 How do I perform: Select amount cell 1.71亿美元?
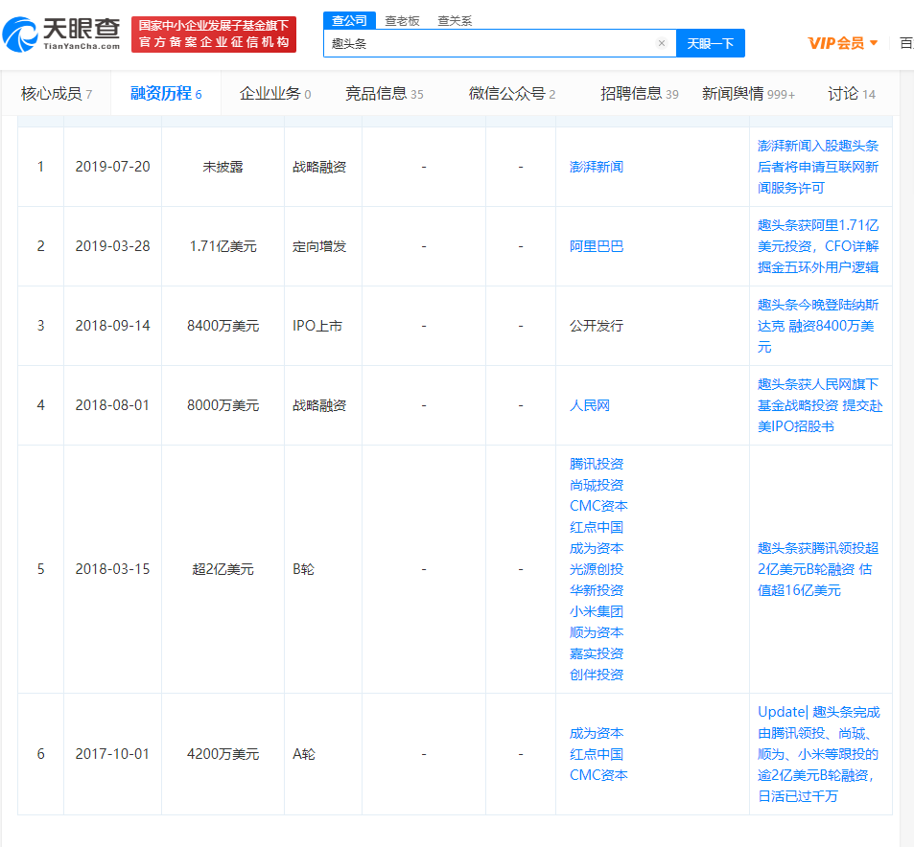223,246
